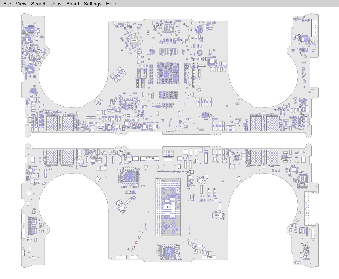Screen dimensions: 339x279
Task: Click the Search menu
Action: tap(39, 4)
